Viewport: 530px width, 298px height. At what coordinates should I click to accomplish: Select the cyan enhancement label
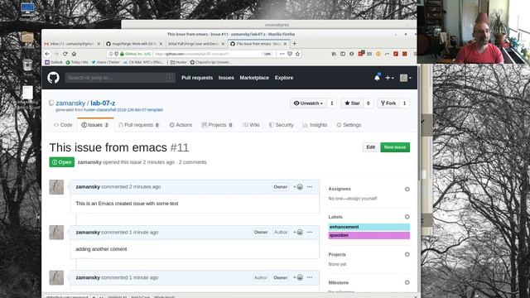369,227
